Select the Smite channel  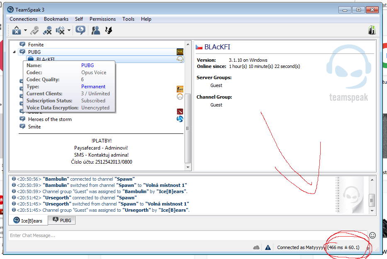[34, 127]
